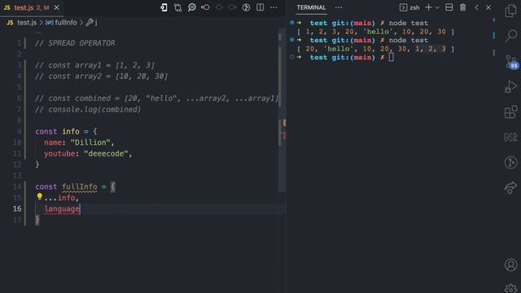Click line number 16 in the gutter
The width and height of the screenshot is (521, 293).
(17, 208)
